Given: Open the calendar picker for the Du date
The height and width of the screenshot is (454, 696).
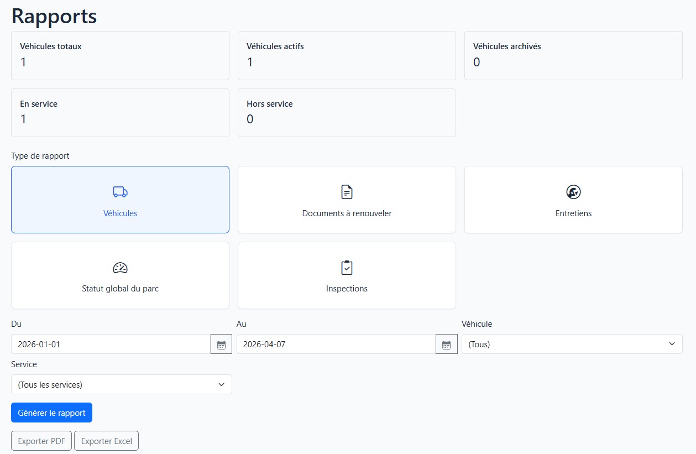Looking at the screenshot, I should (221, 344).
